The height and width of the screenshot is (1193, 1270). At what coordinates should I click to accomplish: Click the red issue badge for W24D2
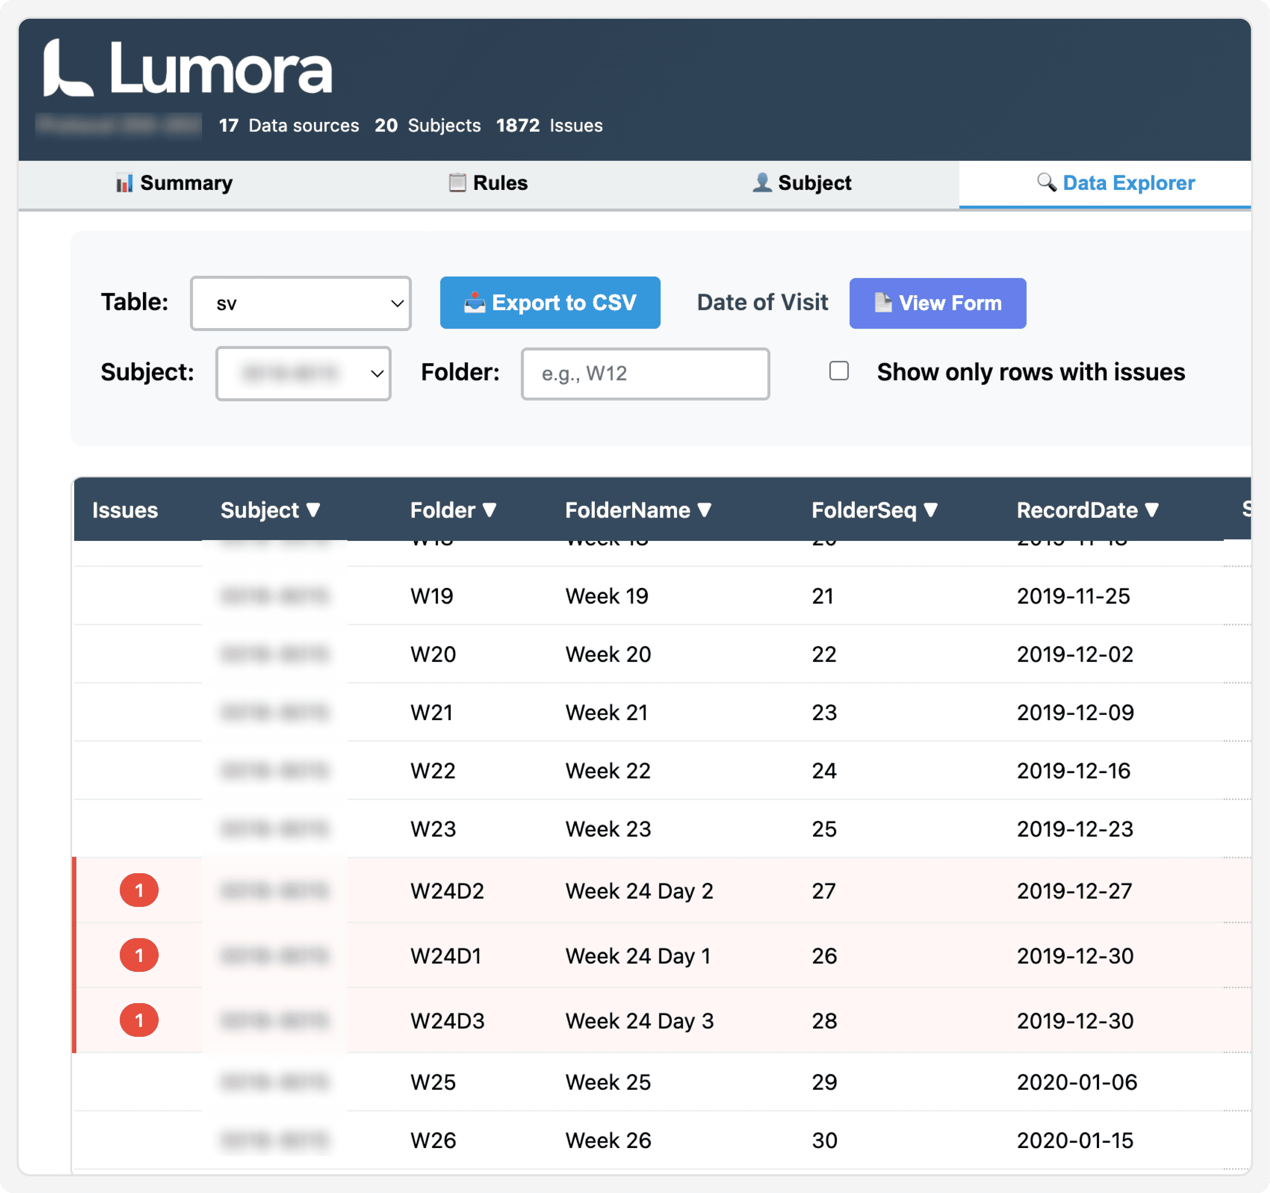139,890
